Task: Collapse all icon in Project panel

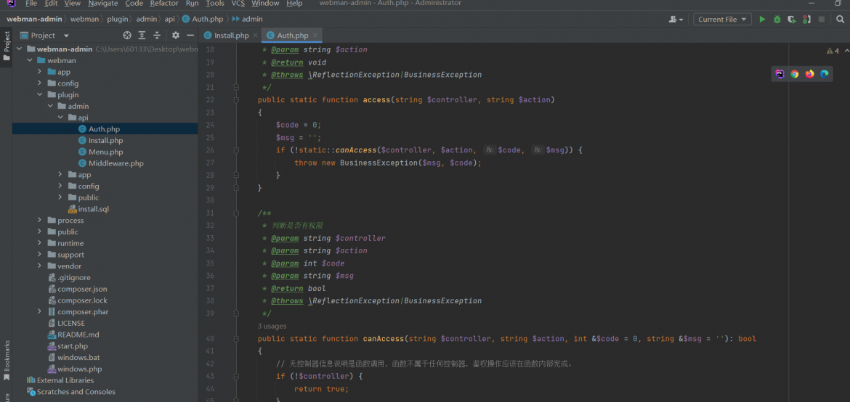Action: (157, 36)
